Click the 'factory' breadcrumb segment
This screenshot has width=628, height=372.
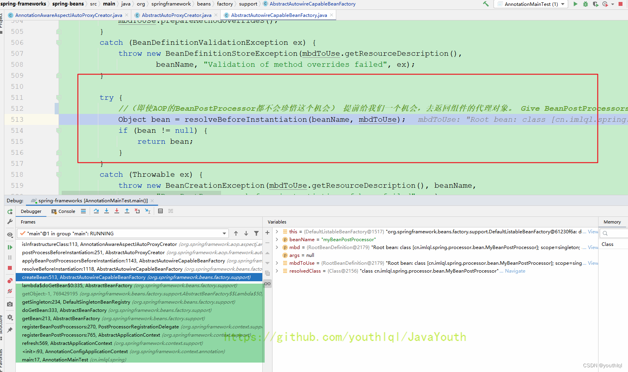[x=225, y=4]
